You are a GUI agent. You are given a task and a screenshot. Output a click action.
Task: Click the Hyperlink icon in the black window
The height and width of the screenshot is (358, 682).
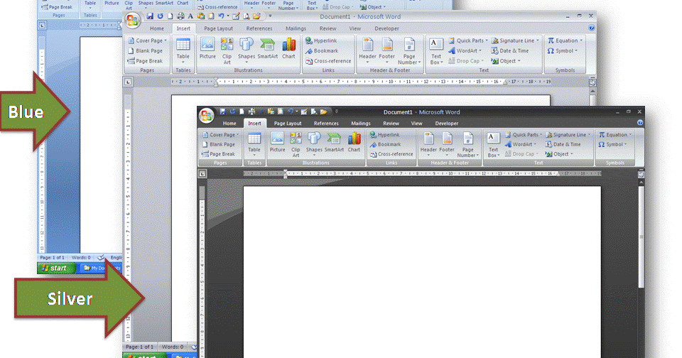tap(373, 135)
